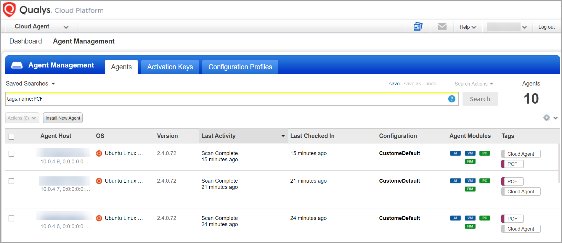Screen dimensions: 562x243
Task: Click the Qualys logo icon
Action: point(9,9)
